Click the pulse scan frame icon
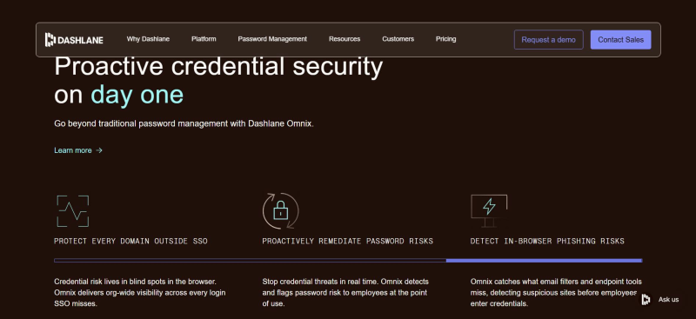The width and height of the screenshot is (696, 319). point(73,211)
